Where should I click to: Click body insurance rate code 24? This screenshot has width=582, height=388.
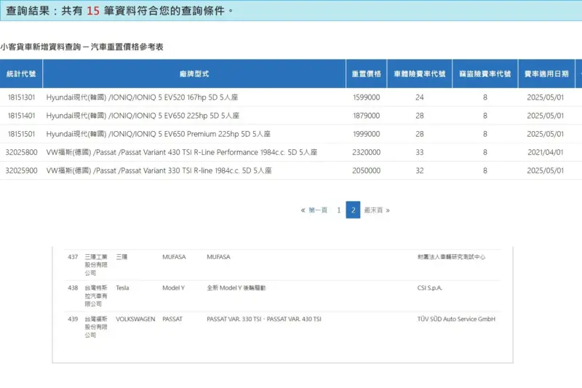coord(420,98)
